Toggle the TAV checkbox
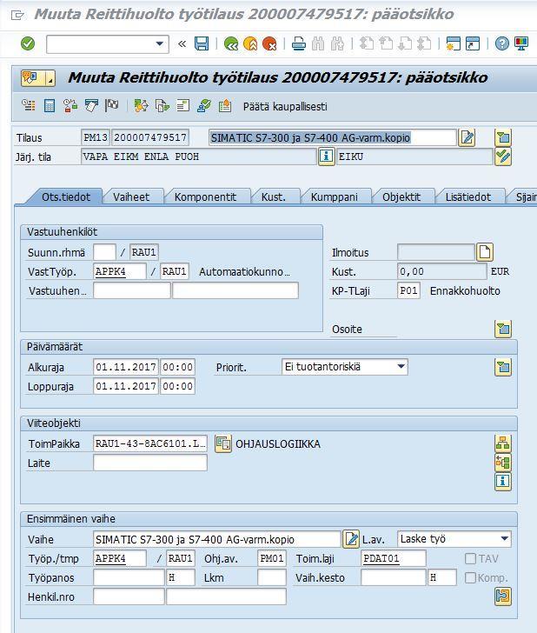The height and width of the screenshot is (633, 537). (x=470, y=559)
